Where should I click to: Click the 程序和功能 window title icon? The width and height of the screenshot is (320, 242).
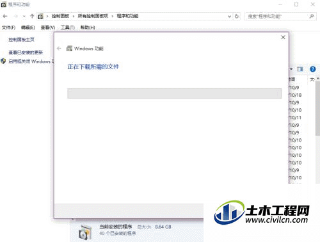[3, 4]
